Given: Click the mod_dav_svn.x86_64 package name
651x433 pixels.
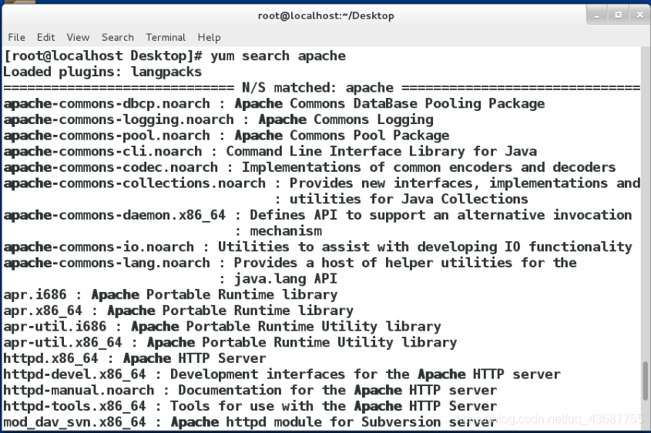Looking at the screenshot, I should click(75, 421).
